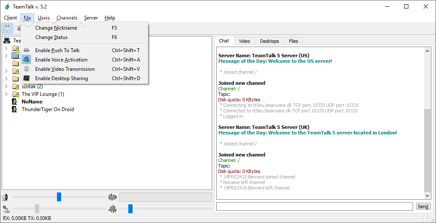Viewport: 436px width, 223px height.
Task: Click the speaker volume slider handle
Action: [59, 197]
